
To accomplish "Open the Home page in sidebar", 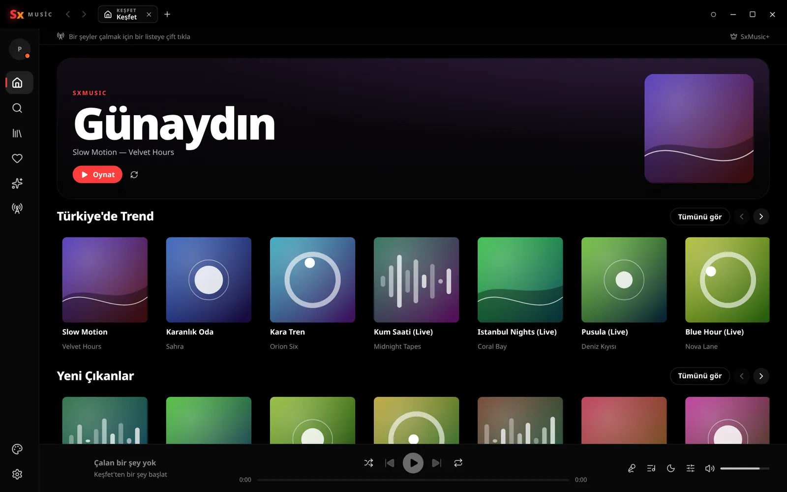I will pyautogui.click(x=17, y=83).
